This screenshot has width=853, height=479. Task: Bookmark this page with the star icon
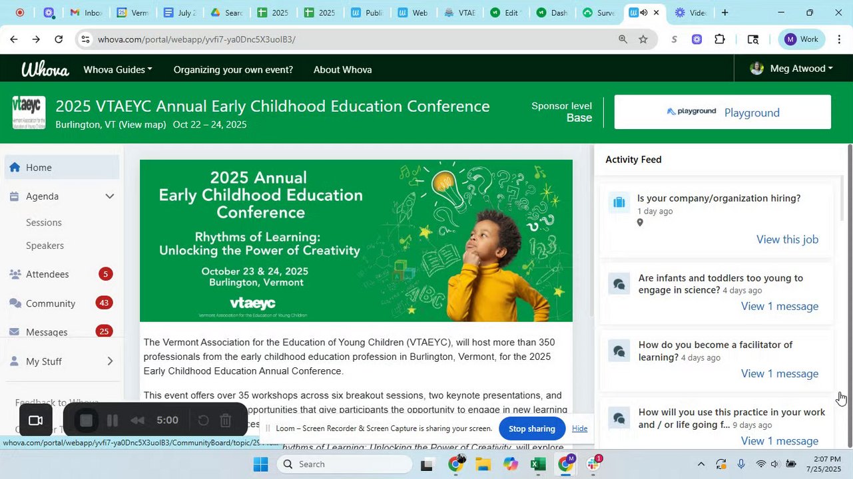pos(643,39)
